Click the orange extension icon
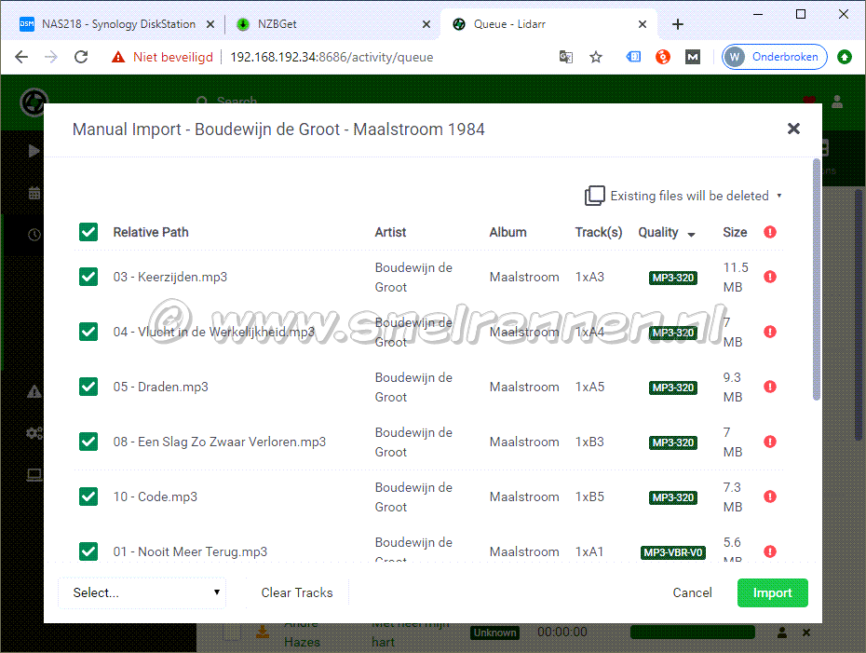This screenshot has height=653, width=866. tap(663, 57)
